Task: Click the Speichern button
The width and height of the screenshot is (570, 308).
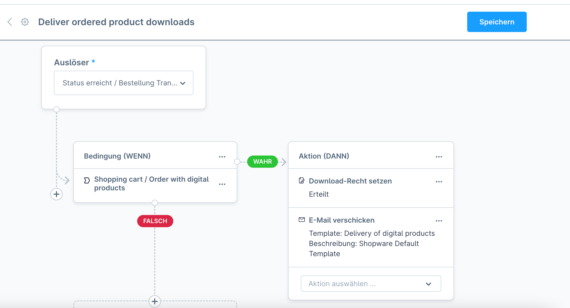Action: click(497, 22)
